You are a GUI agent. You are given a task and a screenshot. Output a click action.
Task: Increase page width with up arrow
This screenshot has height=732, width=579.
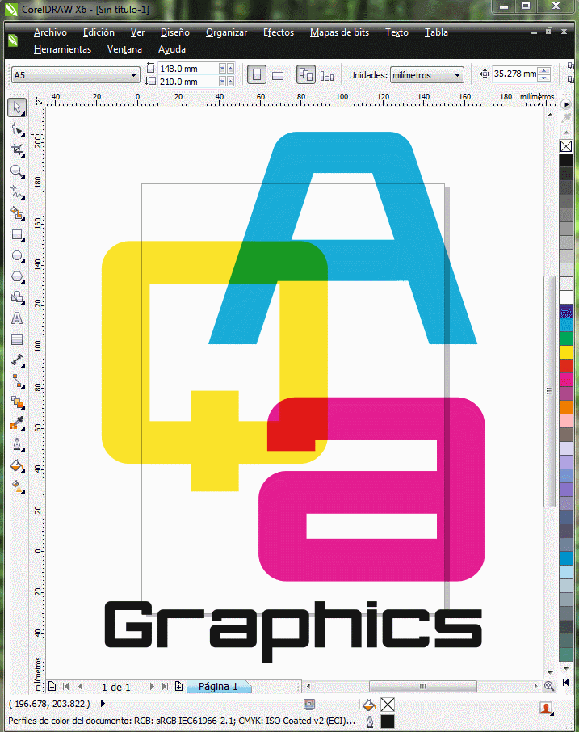(x=230, y=69)
